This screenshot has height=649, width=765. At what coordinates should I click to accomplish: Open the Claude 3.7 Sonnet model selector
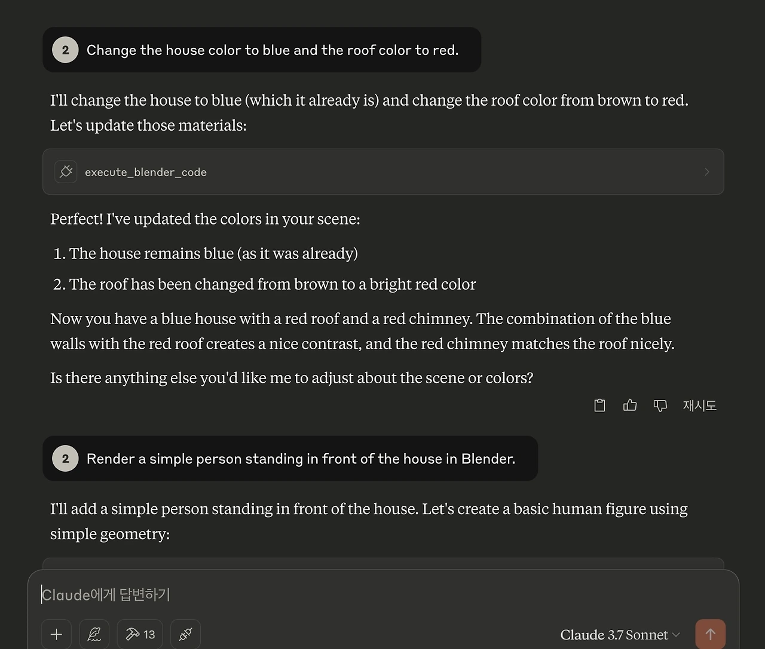pyautogui.click(x=620, y=635)
